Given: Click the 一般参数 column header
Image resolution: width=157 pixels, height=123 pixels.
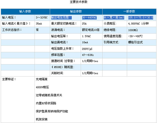Looking at the screenshot, I should 129,11.
